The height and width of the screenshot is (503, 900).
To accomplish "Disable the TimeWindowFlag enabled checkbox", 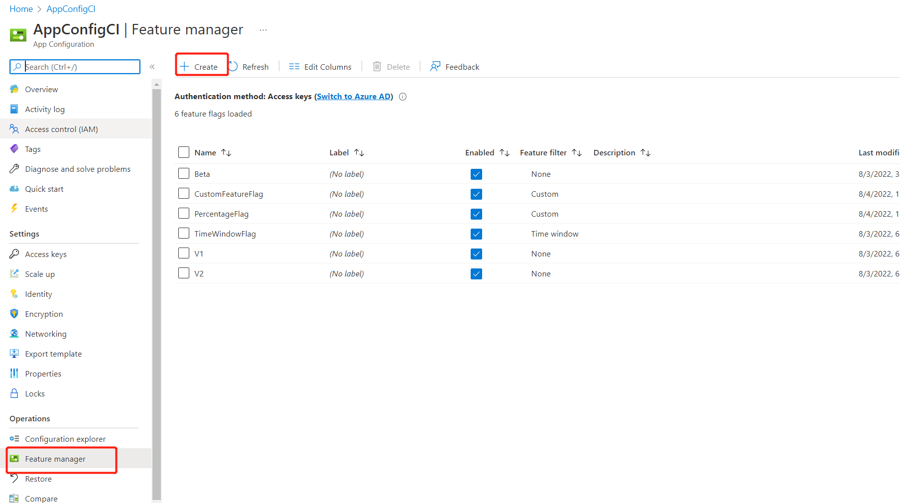I will pos(476,234).
